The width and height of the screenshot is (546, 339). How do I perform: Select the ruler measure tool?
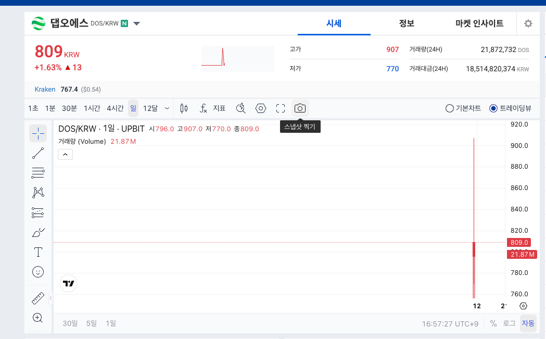tap(38, 298)
